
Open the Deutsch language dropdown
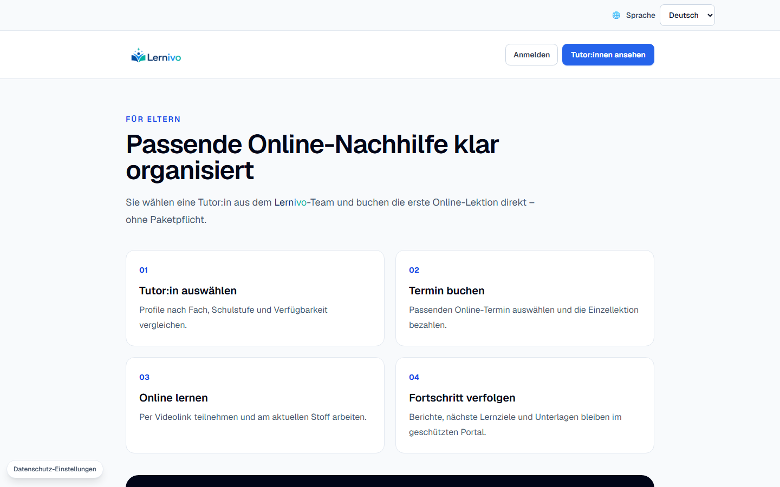click(x=687, y=15)
